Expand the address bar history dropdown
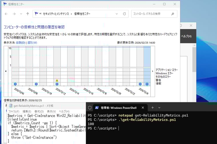Screen dimensions: 217x144 [x=117, y=14]
